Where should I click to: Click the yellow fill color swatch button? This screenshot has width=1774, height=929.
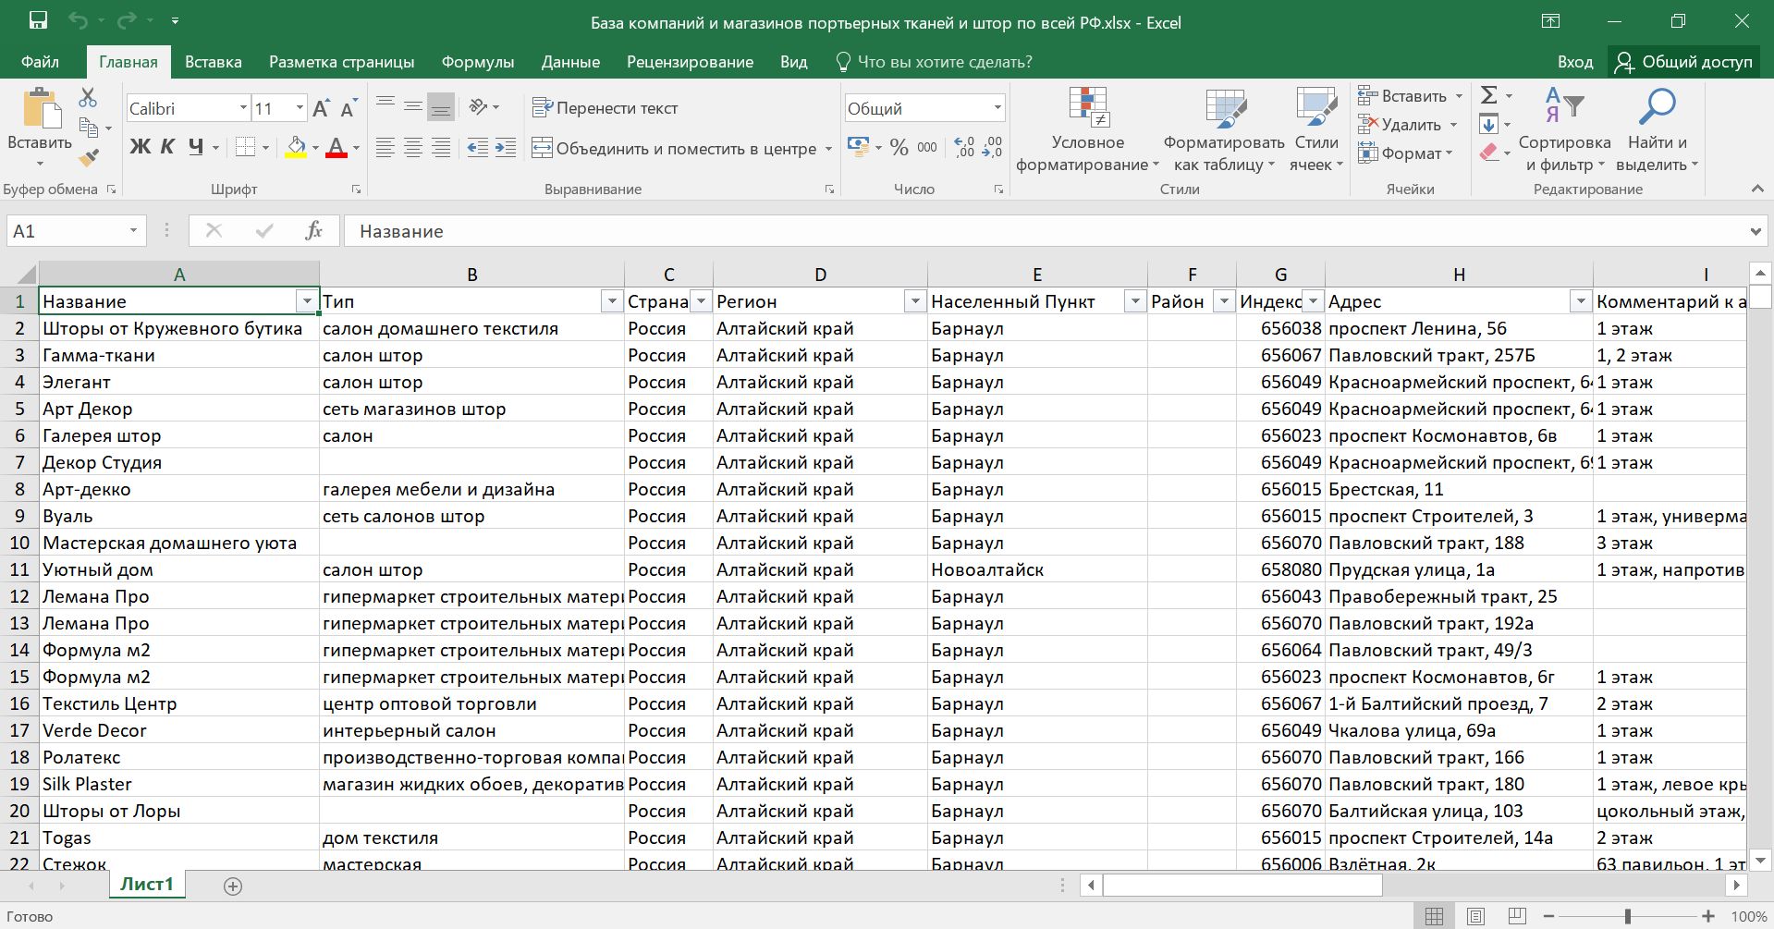[296, 147]
